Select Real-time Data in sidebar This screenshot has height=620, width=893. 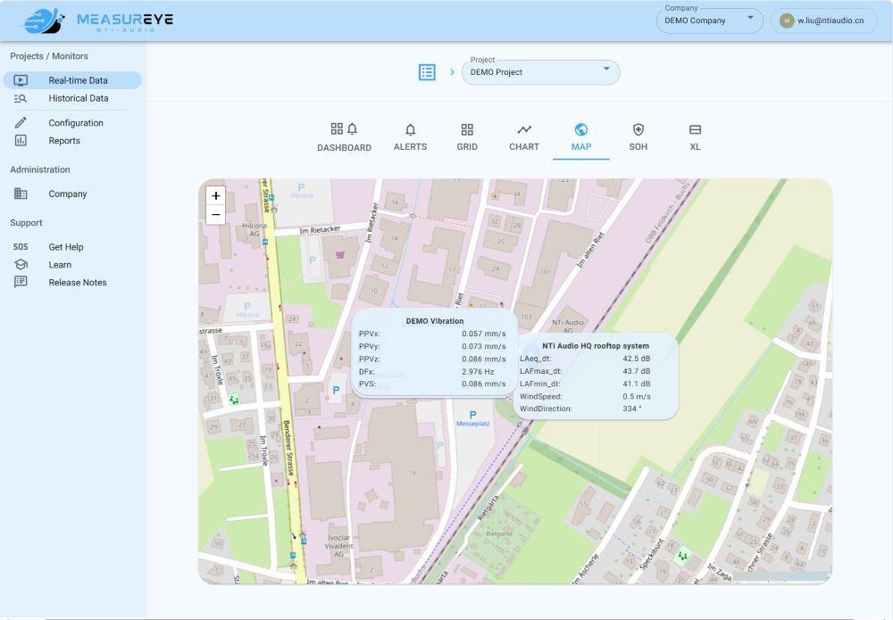(x=78, y=80)
